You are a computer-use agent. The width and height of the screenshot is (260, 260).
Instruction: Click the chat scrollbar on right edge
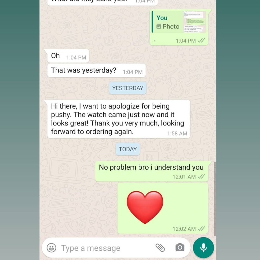click(x=215, y=199)
